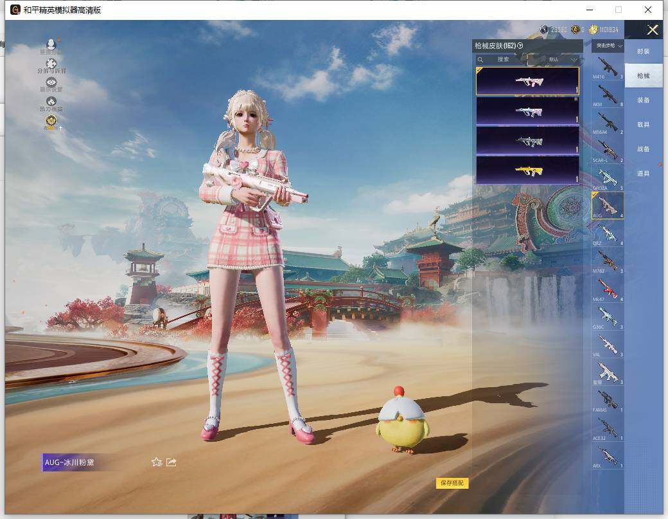Click the silver currency icon at top
Image resolution: width=668 pixels, height=519 pixels.
(543, 30)
